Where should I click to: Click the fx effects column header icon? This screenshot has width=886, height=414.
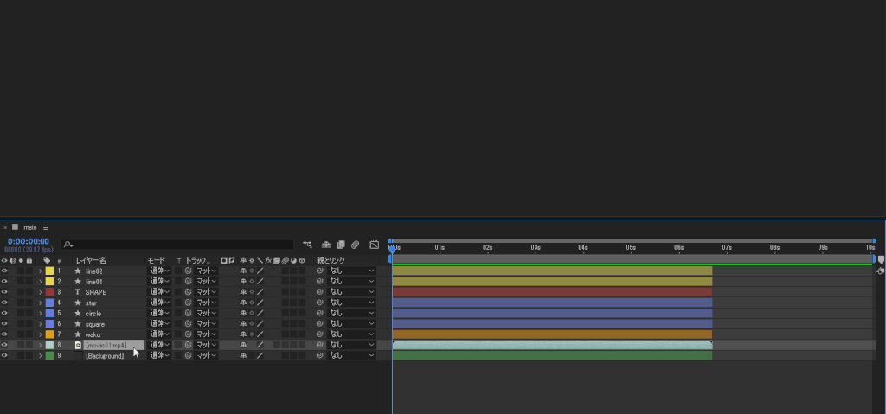point(268,260)
